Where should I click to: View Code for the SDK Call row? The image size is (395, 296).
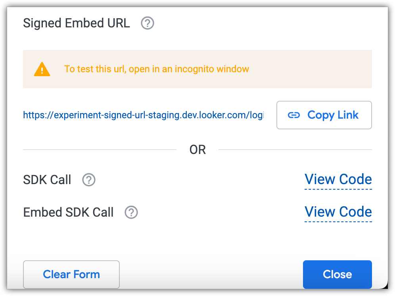(x=338, y=180)
